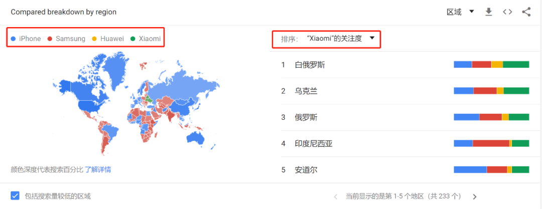Image resolution: width=542 pixels, height=209 pixels.
Task: Click the Compared breakdown by region title
Action: coord(64,12)
